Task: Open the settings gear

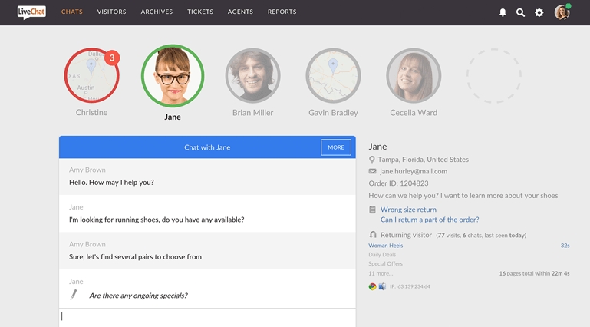Action: (539, 13)
